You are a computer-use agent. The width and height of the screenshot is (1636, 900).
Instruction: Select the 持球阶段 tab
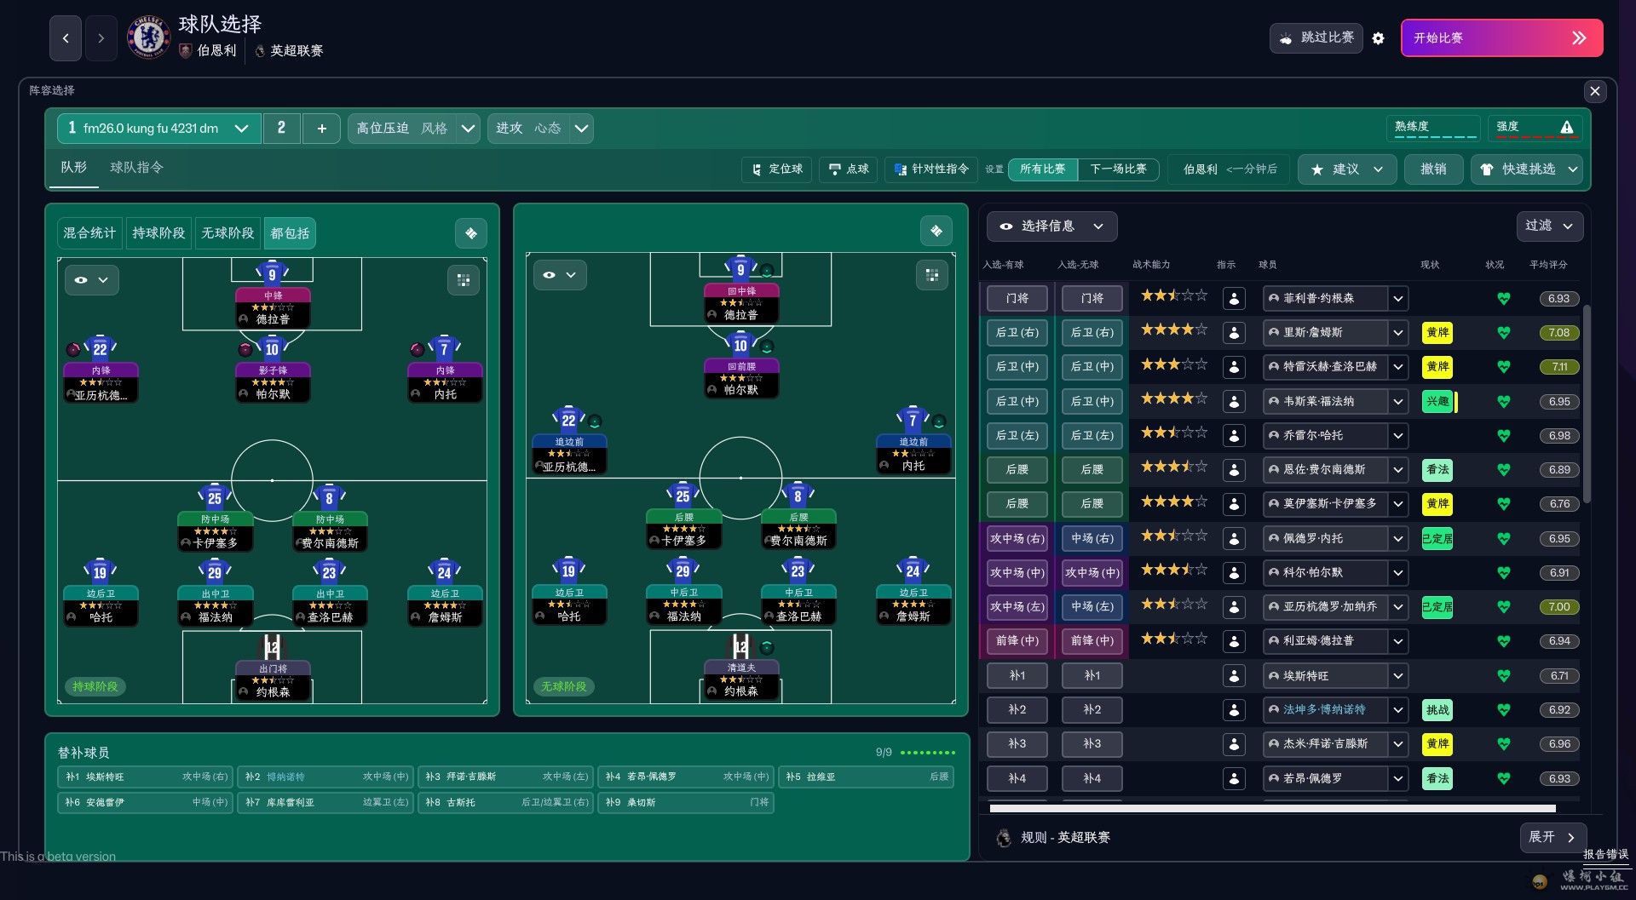[x=158, y=233]
